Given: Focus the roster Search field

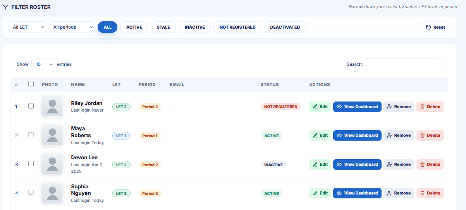Looking at the screenshot, I should pyautogui.click(x=404, y=64).
